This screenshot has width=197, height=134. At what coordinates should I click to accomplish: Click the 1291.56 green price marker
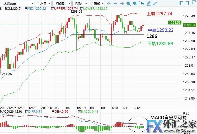174,23
